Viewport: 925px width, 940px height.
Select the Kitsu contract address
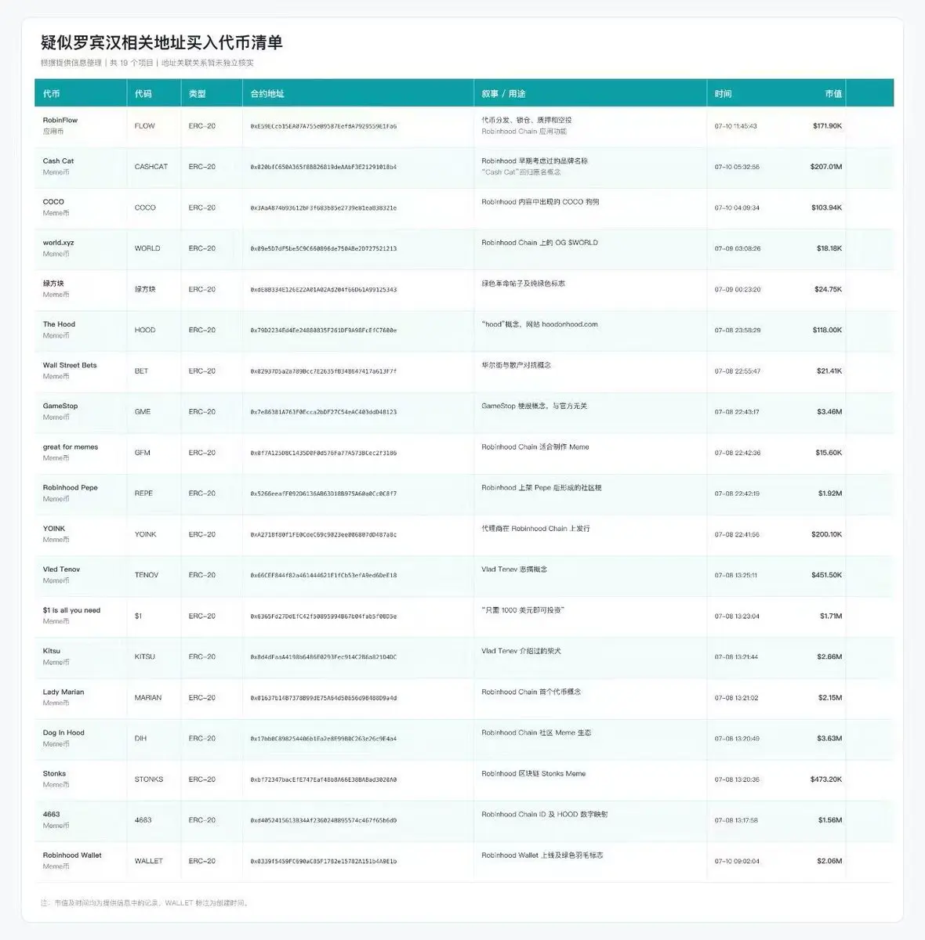point(324,657)
